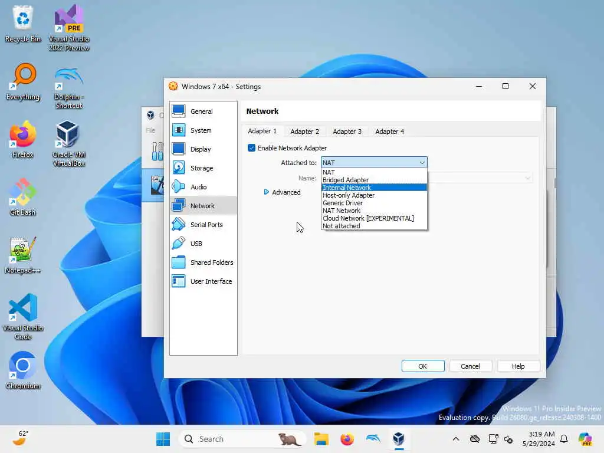Switch to Adapter 1 tab
This screenshot has width=604, height=453.
(x=262, y=132)
